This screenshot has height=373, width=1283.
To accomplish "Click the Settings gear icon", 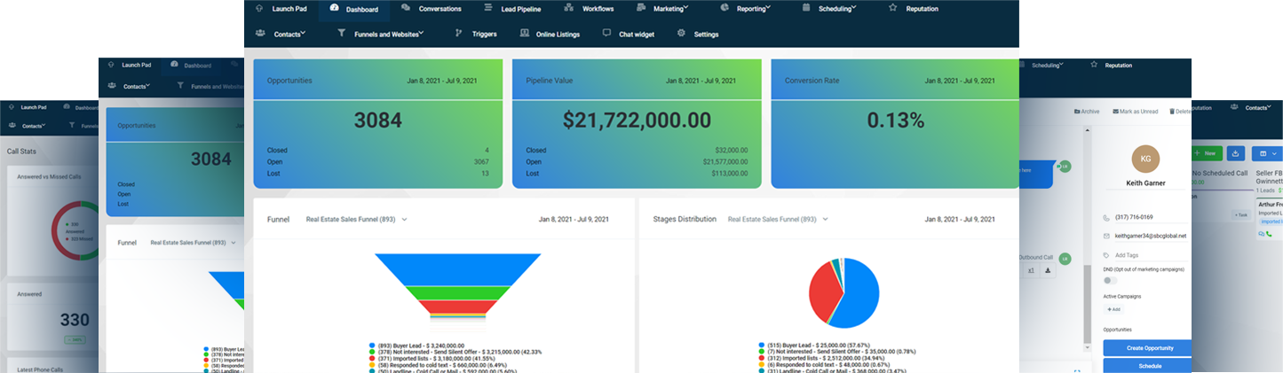I will [681, 34].
